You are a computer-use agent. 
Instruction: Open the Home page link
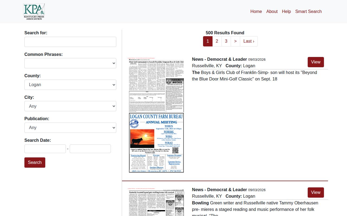coord(256,11)
